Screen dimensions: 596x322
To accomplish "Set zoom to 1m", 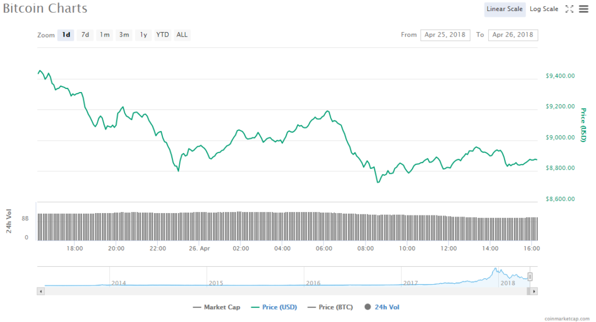I will pyautogui.click(x=105, y=35).
